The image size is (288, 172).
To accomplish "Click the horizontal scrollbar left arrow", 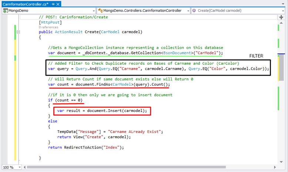I will pyautogui.click(x=24, y=167).
